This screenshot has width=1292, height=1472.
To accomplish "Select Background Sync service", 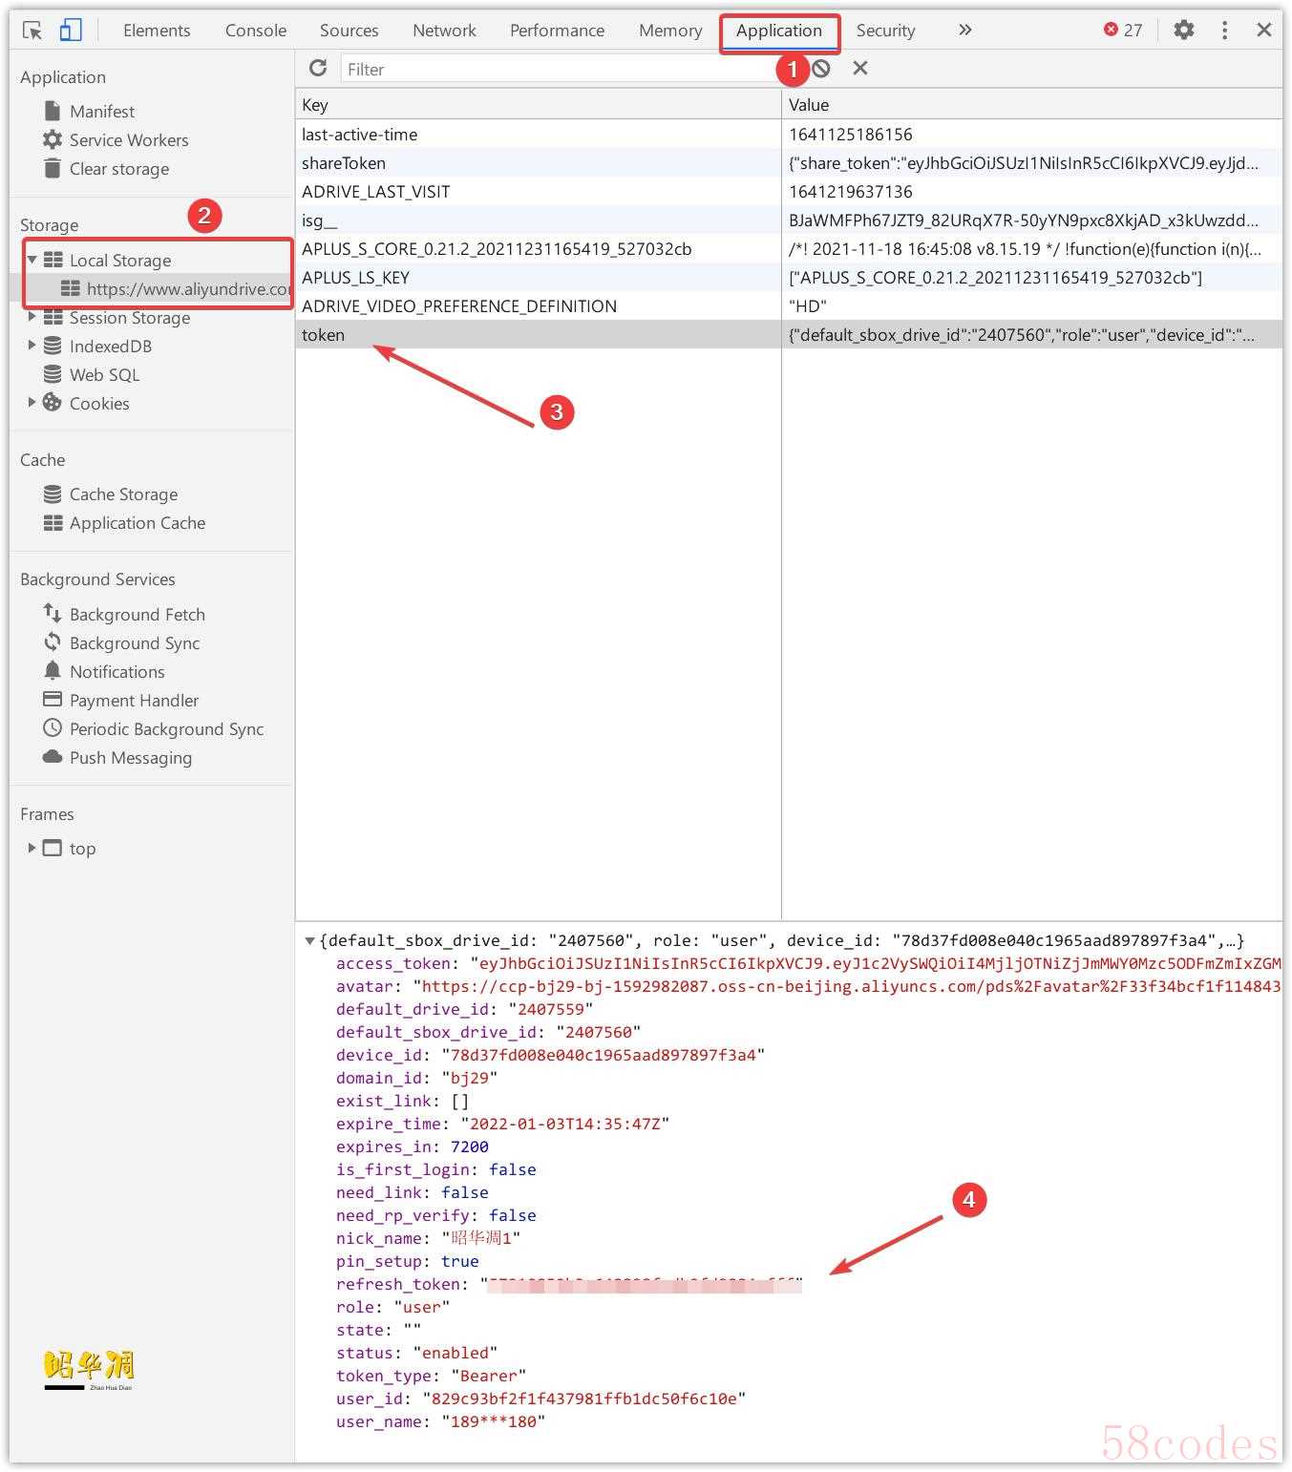I will (134, 643).
